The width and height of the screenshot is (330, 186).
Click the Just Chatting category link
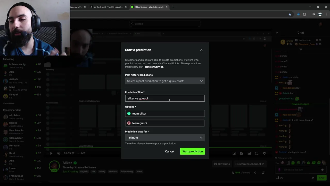70,172
